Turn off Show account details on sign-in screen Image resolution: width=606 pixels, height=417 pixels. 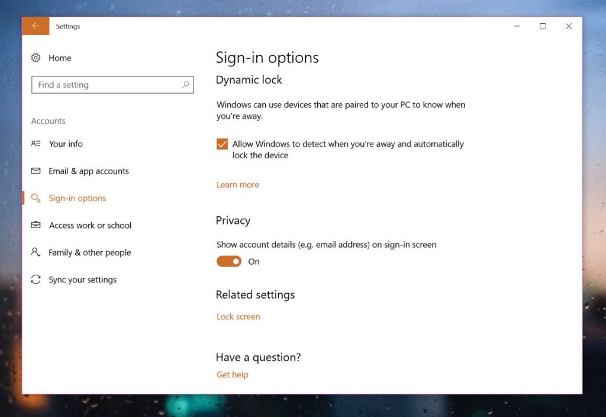point(229,261)
